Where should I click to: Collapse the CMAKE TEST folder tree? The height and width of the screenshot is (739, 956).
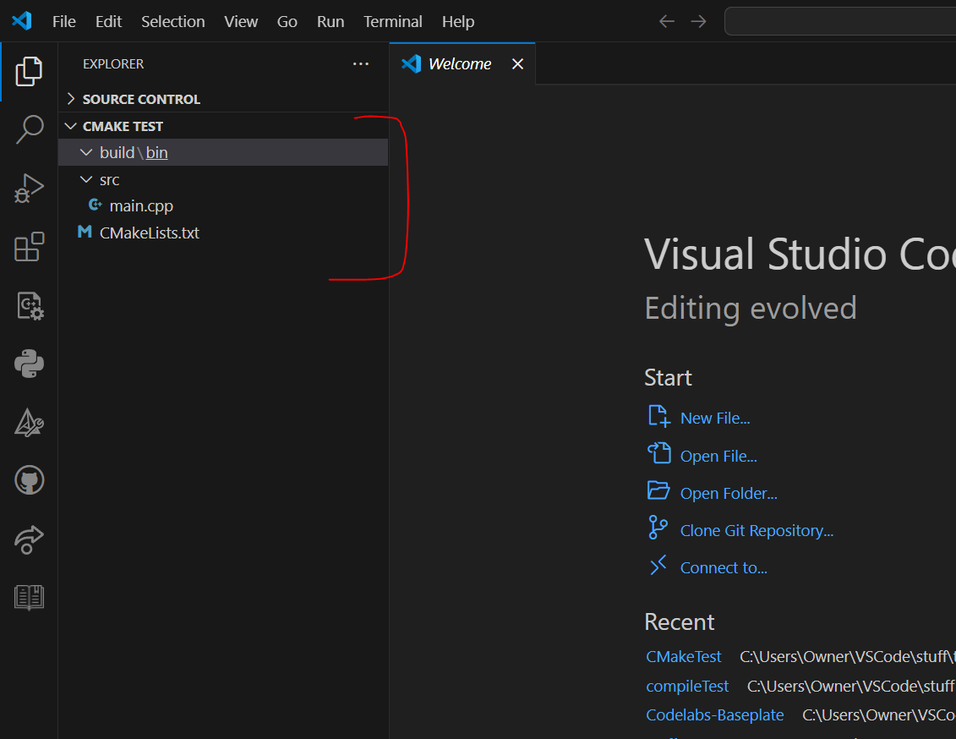[70, 125]
